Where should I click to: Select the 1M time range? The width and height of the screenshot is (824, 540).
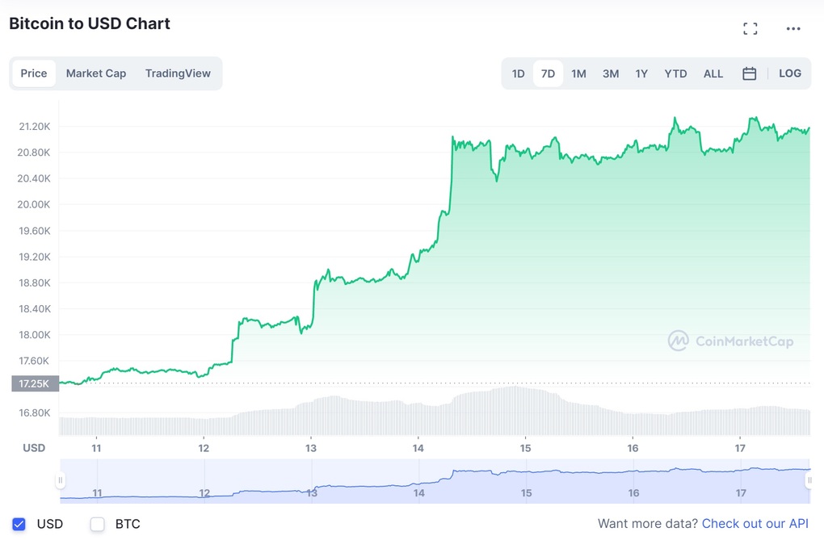click(x=578, y=73)
